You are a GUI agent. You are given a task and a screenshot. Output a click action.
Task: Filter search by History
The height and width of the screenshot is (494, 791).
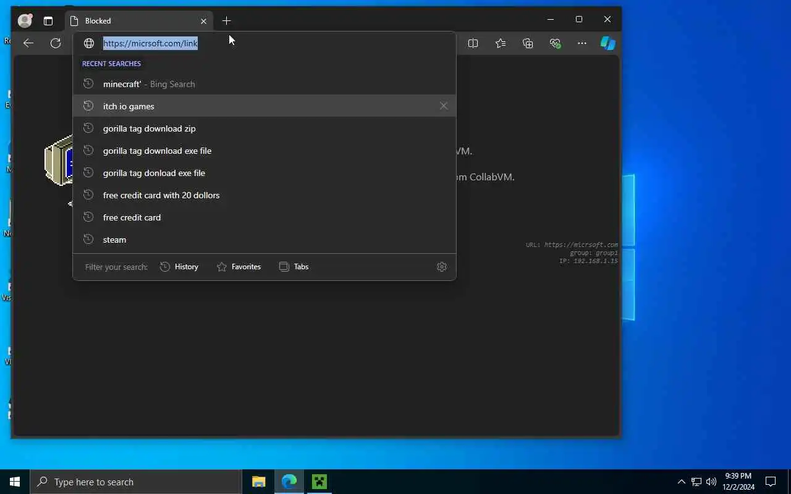tap(179, 267)
